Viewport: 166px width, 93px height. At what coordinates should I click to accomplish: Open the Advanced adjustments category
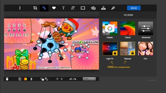146,28
